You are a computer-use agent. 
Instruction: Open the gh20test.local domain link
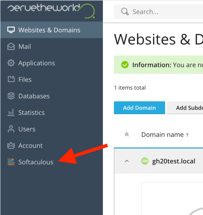pyautogui.click(x=174, y=161)
